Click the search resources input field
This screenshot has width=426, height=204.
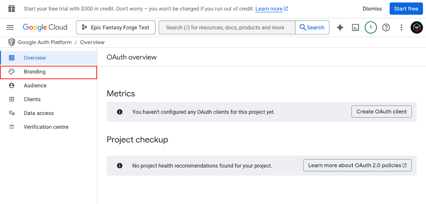pyautogui.click(x=227, y=27)
